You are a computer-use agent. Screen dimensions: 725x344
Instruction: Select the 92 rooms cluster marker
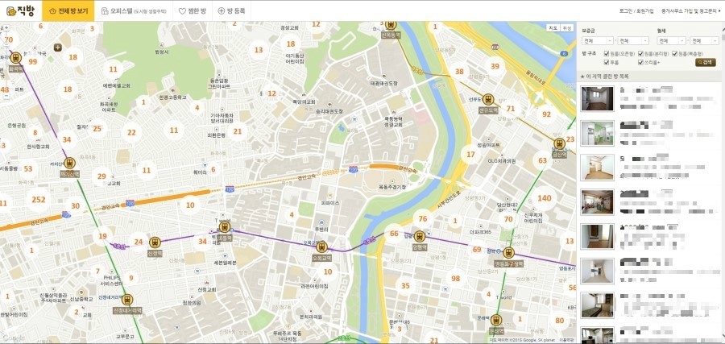[546, 114]
